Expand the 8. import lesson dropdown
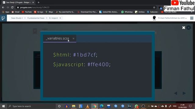Screen dimensions: 195x109 (x=55, y=18)
